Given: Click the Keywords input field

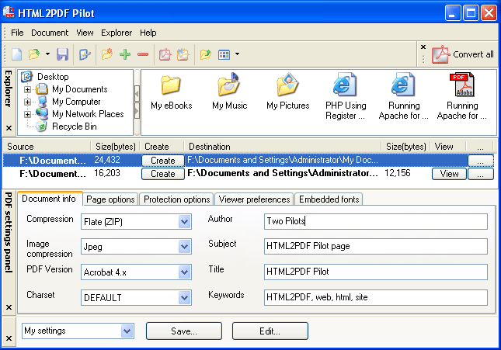Looking at the screenshot, I should 376,297.
